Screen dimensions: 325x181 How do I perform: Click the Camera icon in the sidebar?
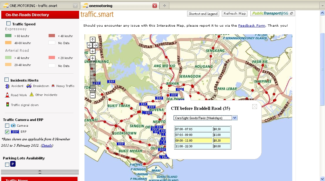click(13, 125)
